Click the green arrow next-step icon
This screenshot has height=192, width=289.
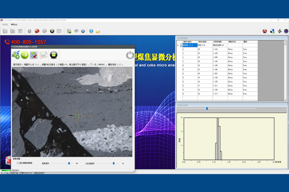[25, 55]
